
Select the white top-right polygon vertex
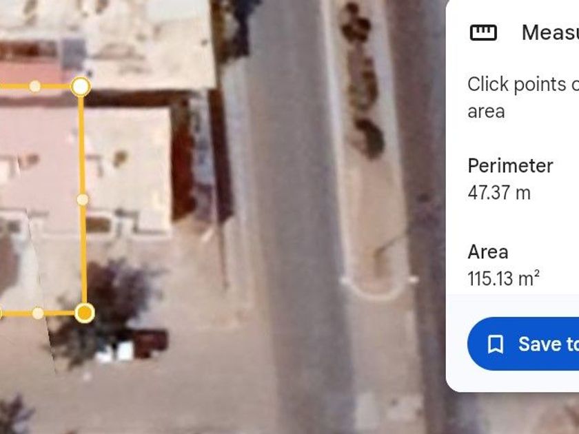[x=81, y=87]
